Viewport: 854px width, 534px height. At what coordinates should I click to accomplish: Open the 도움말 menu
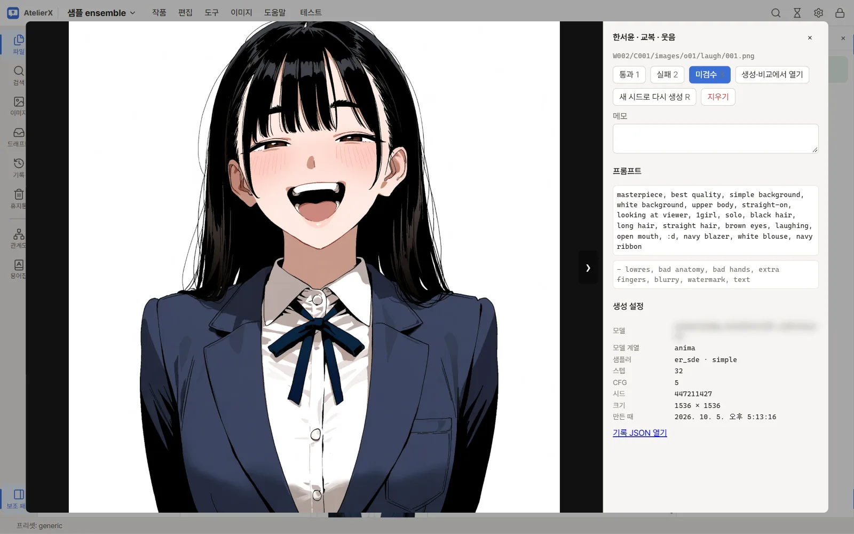tap(275, 12)
